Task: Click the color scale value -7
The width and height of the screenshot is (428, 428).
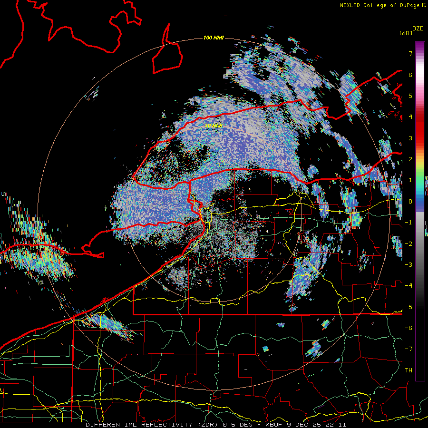Action: (x=409, y=349)
